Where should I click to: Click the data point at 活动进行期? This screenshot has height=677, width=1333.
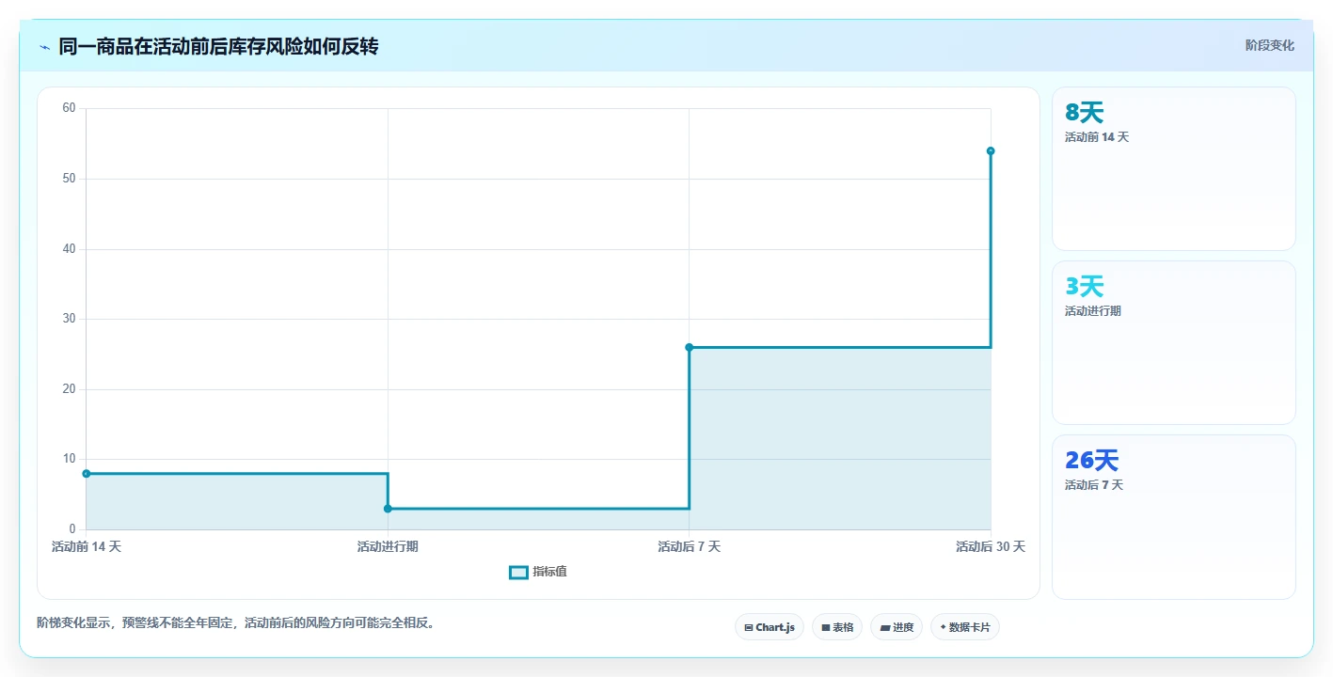(388, 509)
